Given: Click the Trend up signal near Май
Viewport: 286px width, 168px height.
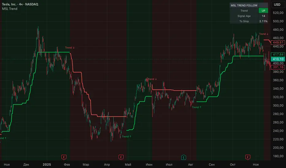Looking at the screenshot, I should [x=127, y=137].
